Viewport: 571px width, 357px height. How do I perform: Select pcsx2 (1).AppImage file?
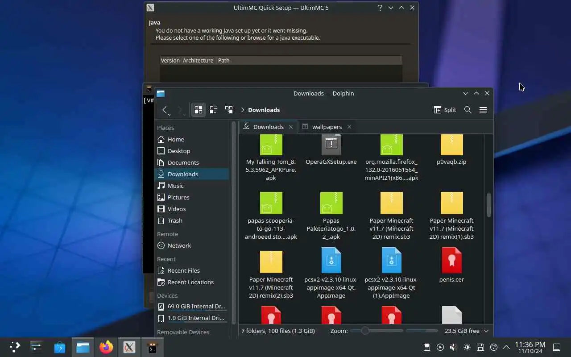[x=391, y=274]
